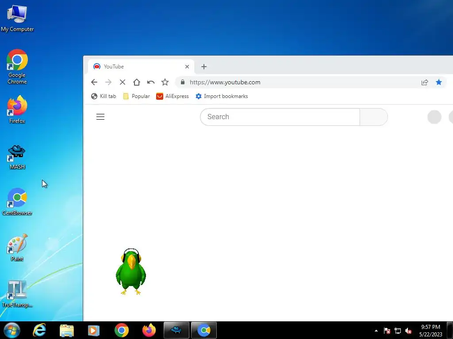Open the Popular bookmarks folder
The image size is (453, 339).
[x=136, y=96]
